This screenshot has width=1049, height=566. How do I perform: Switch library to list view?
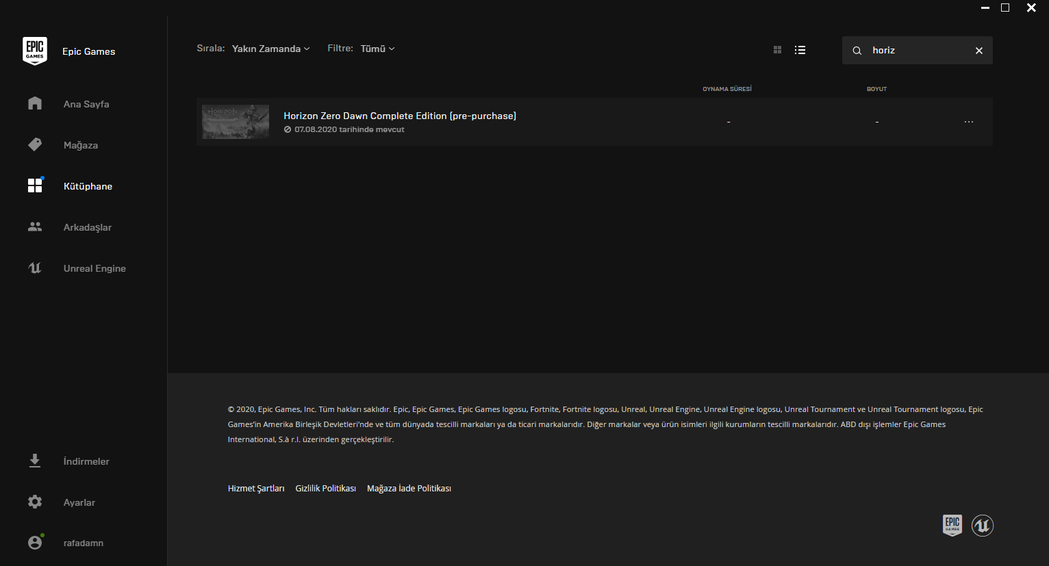pos(800,50)
